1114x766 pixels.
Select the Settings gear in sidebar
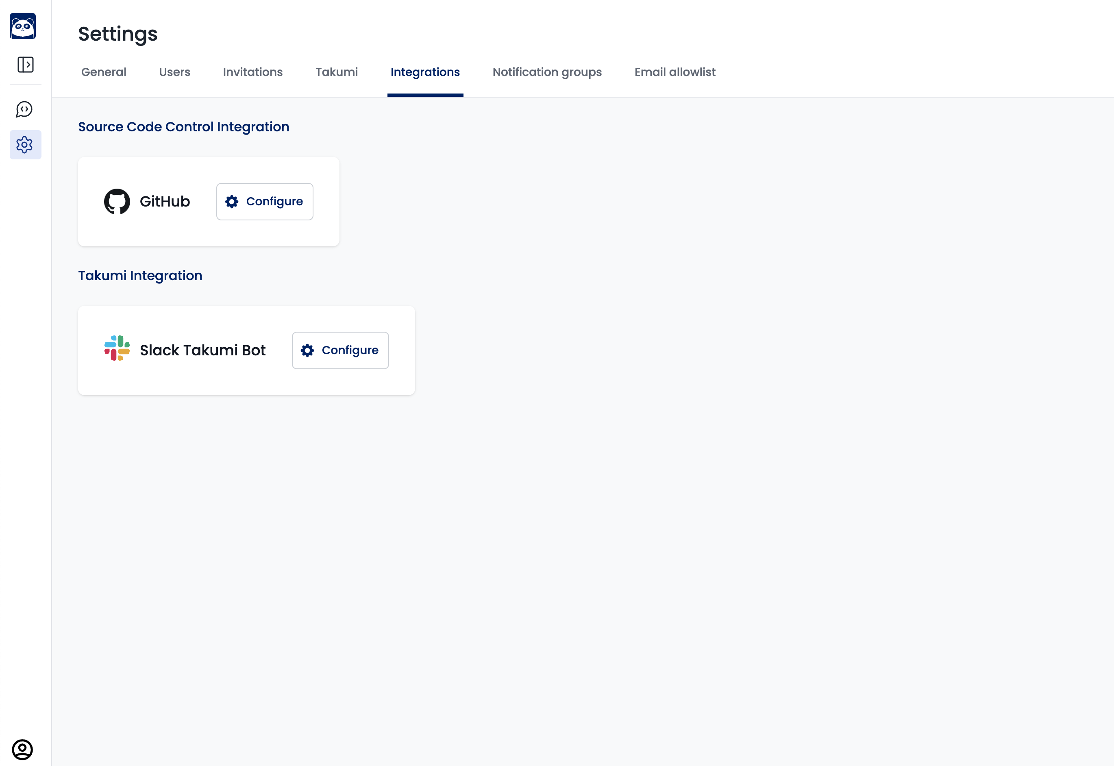(25, 144)
